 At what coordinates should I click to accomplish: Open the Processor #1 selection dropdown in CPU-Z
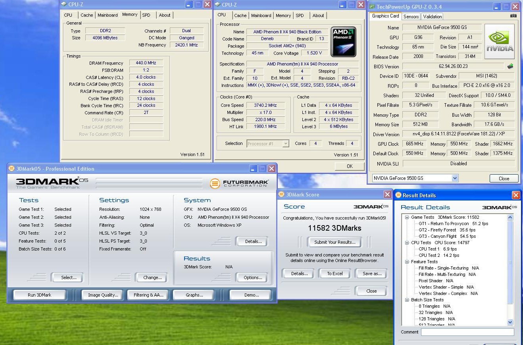286,144
